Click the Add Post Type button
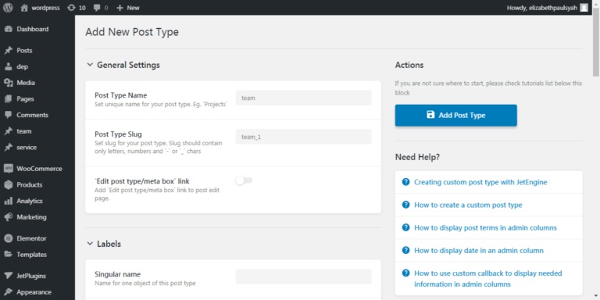Screen dimensions: 600x300 (x=455, y=115)
